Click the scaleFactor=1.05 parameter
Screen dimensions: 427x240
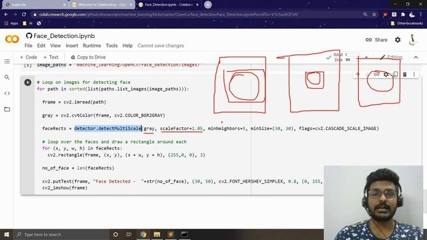[181, 129]
